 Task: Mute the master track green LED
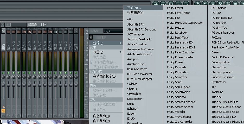click(3, 73)
